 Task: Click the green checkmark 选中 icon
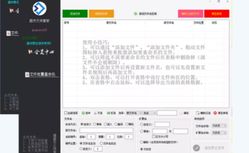point(83,113)
